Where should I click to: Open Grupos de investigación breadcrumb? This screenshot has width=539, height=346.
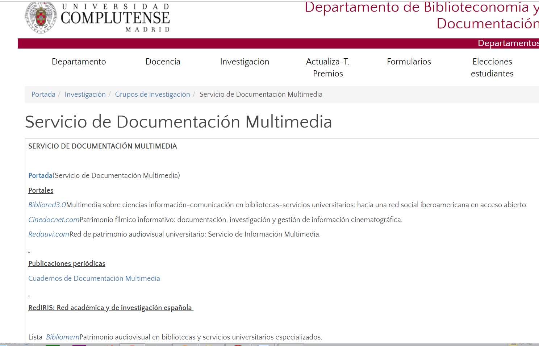152,94
